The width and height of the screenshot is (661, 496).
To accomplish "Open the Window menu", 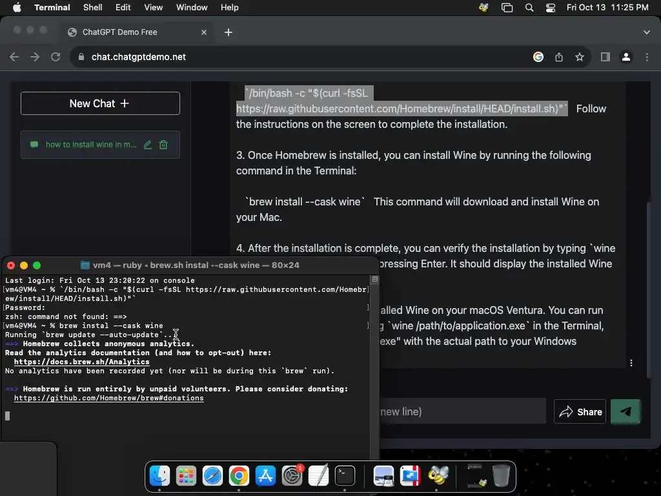I will (192, 7).
